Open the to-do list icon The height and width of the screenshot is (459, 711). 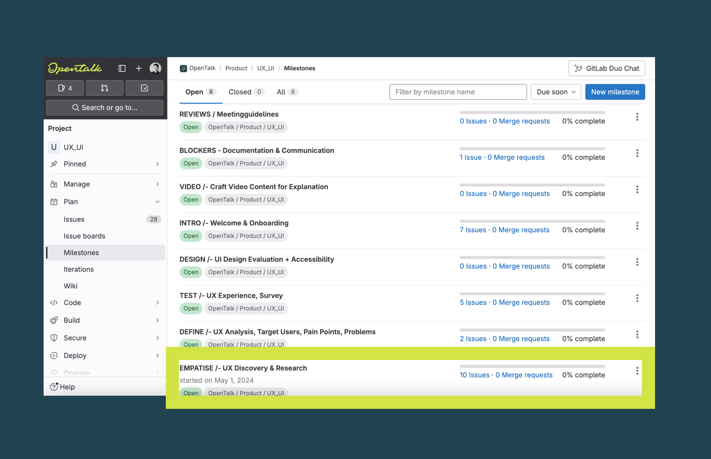(144, 88)
